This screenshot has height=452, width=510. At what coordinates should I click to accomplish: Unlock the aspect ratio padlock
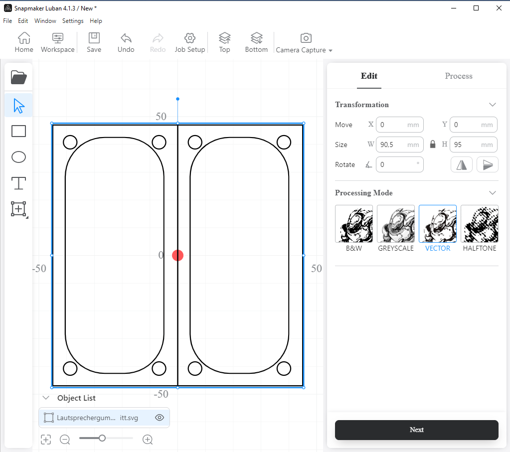[432, 144]
